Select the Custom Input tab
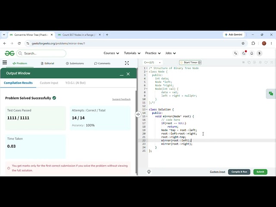Viewport: 276px width, 207px height. [49, 83]
